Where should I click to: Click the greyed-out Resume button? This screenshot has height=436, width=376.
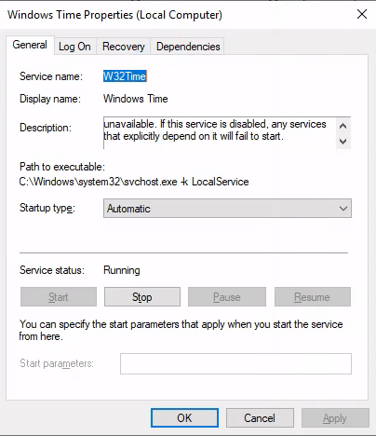[313, 297]
